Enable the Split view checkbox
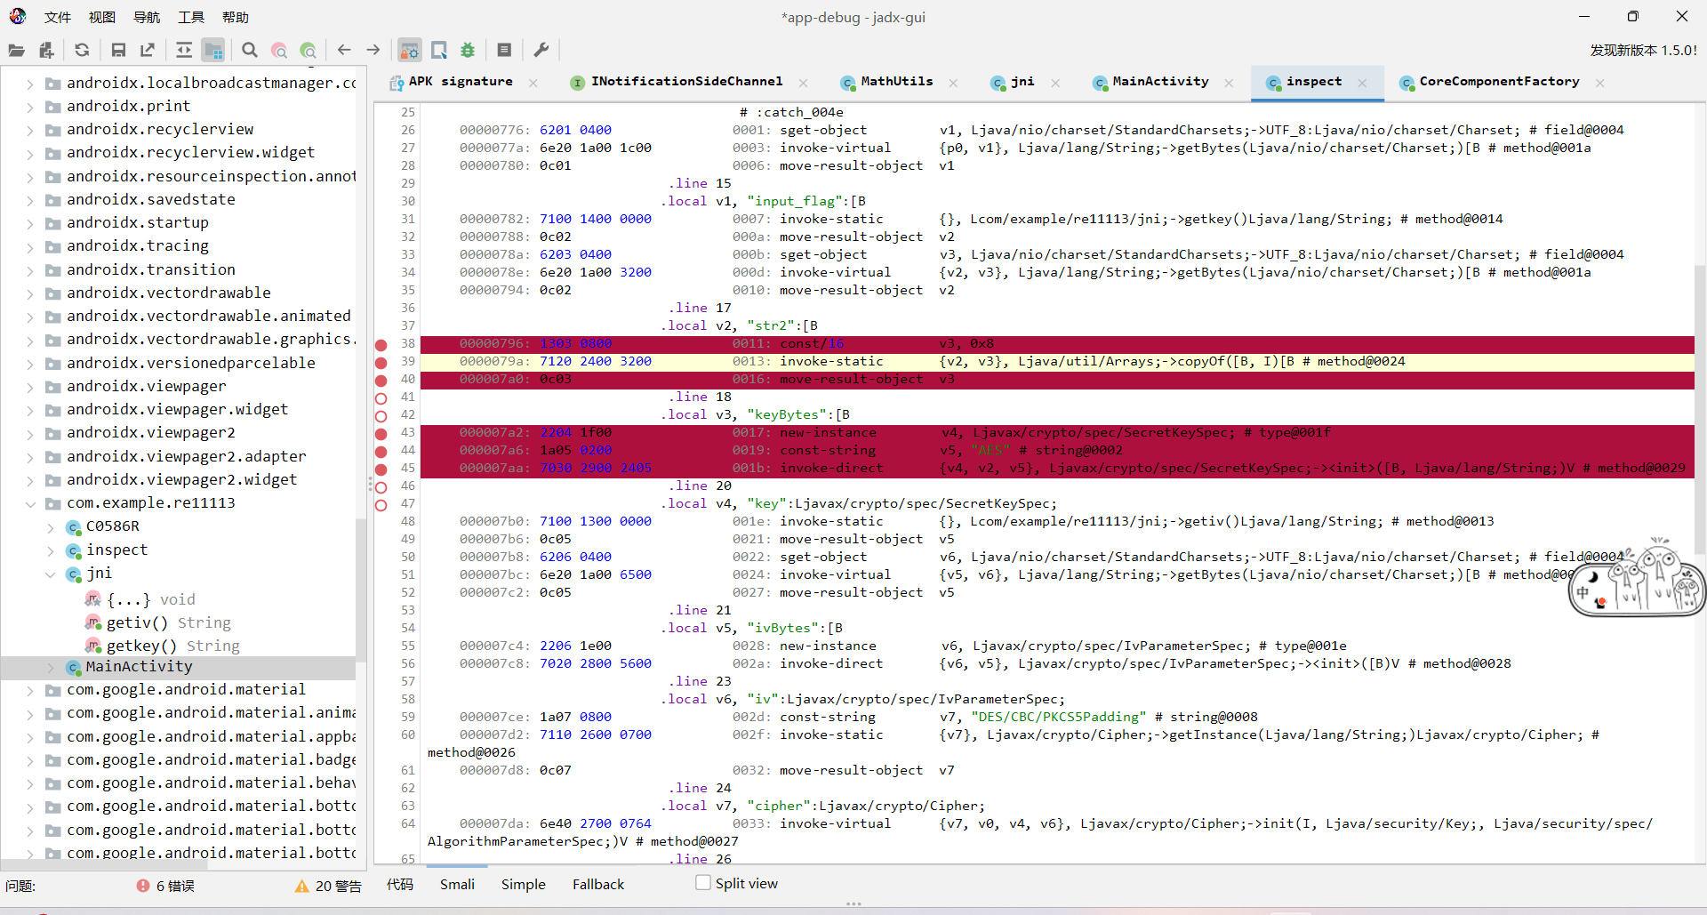 coord(703,883)
